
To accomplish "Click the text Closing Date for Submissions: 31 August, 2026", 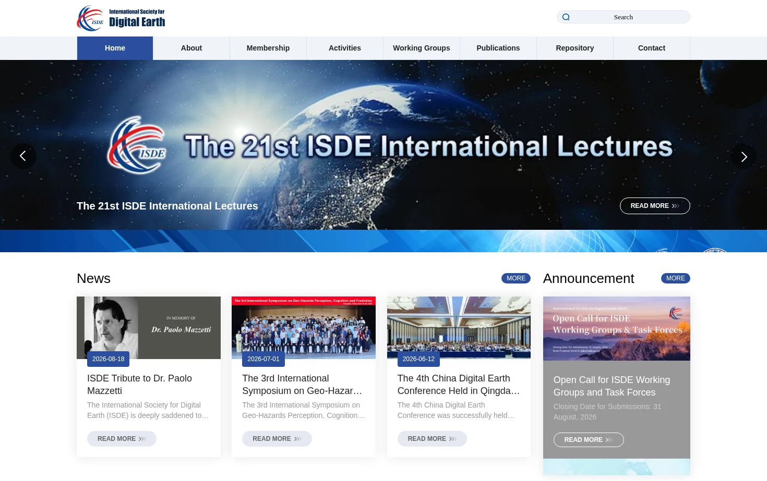I will tap(607, 412).
